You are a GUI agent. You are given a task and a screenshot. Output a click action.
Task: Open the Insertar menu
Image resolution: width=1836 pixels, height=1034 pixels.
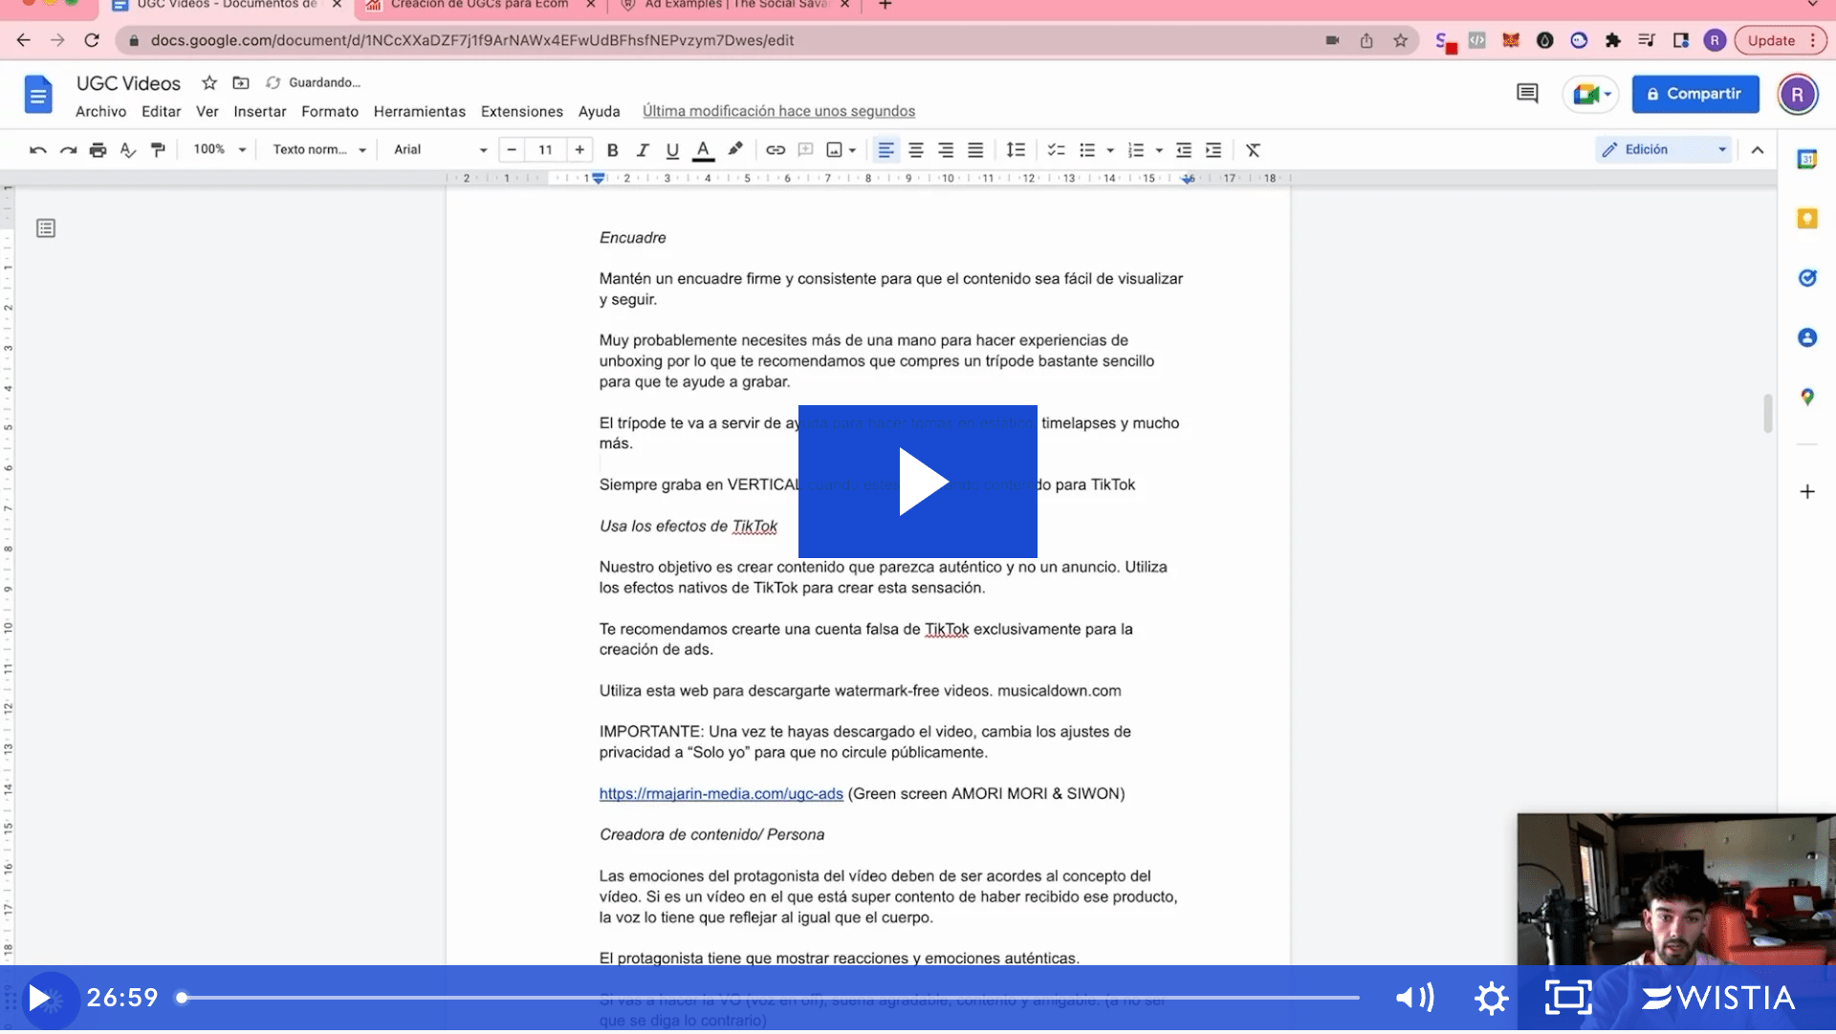tap(260, 112)
